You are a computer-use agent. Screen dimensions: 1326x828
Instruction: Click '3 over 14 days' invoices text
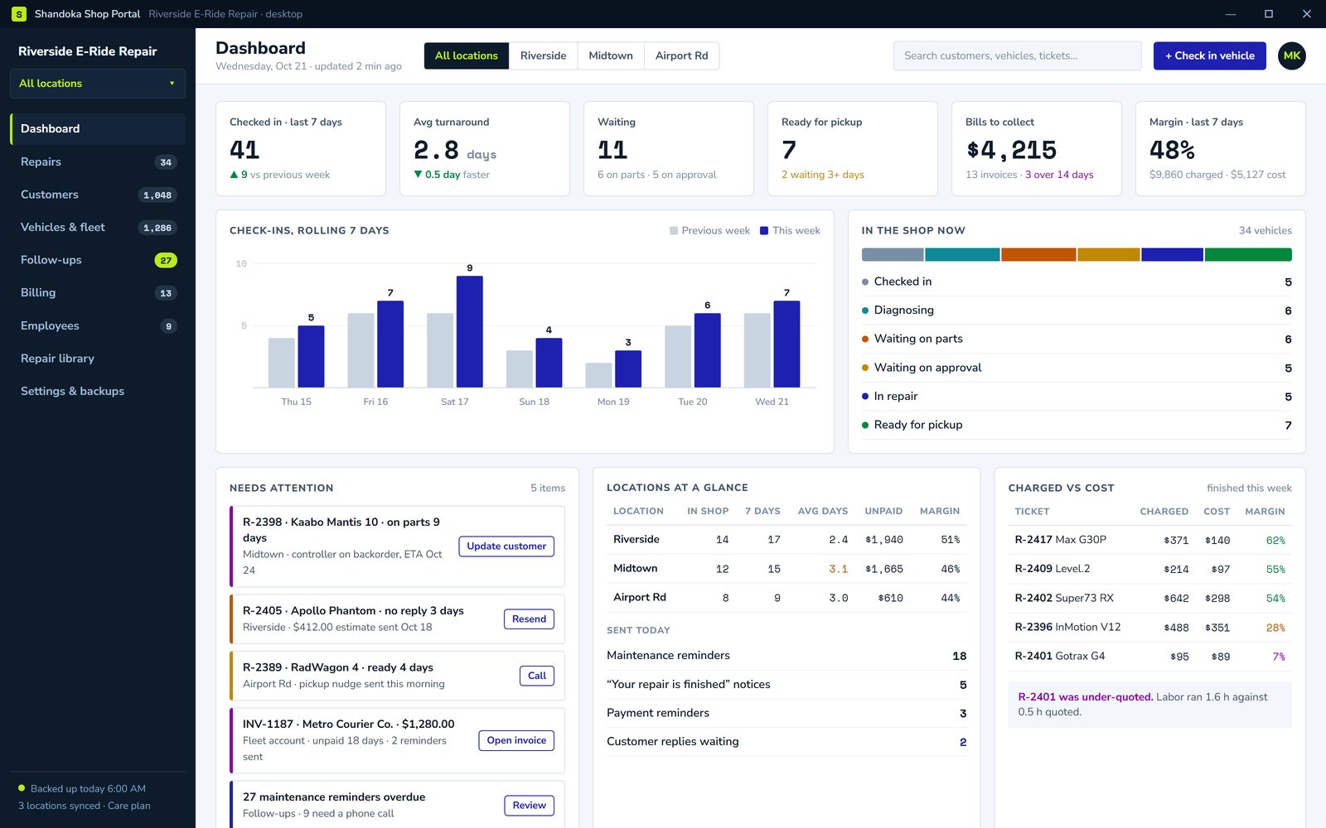pos(1059,175)
